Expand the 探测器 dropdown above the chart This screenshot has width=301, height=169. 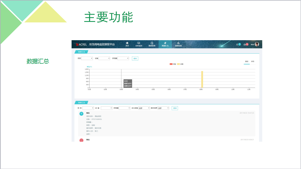123,58
